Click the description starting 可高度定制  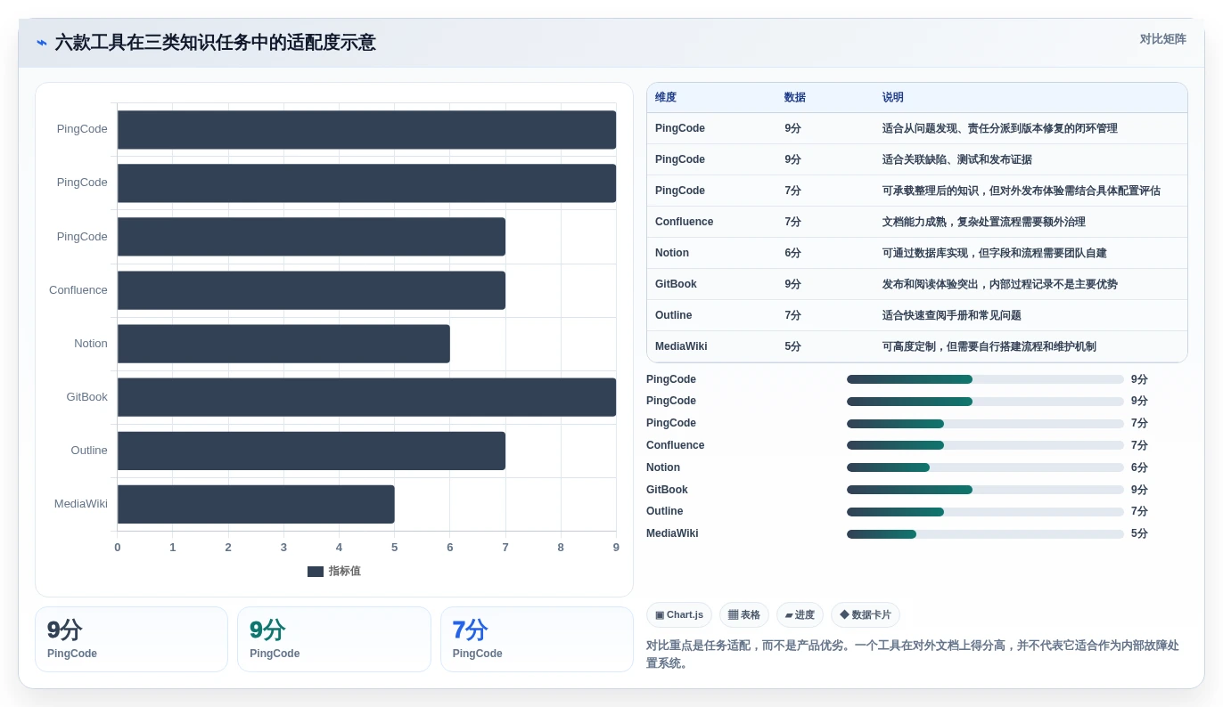tap(989, 346)
